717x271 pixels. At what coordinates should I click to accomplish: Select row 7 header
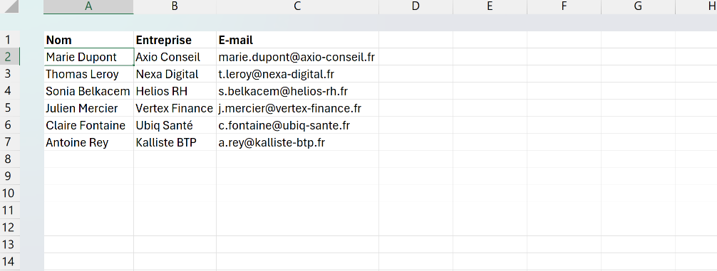10,142
